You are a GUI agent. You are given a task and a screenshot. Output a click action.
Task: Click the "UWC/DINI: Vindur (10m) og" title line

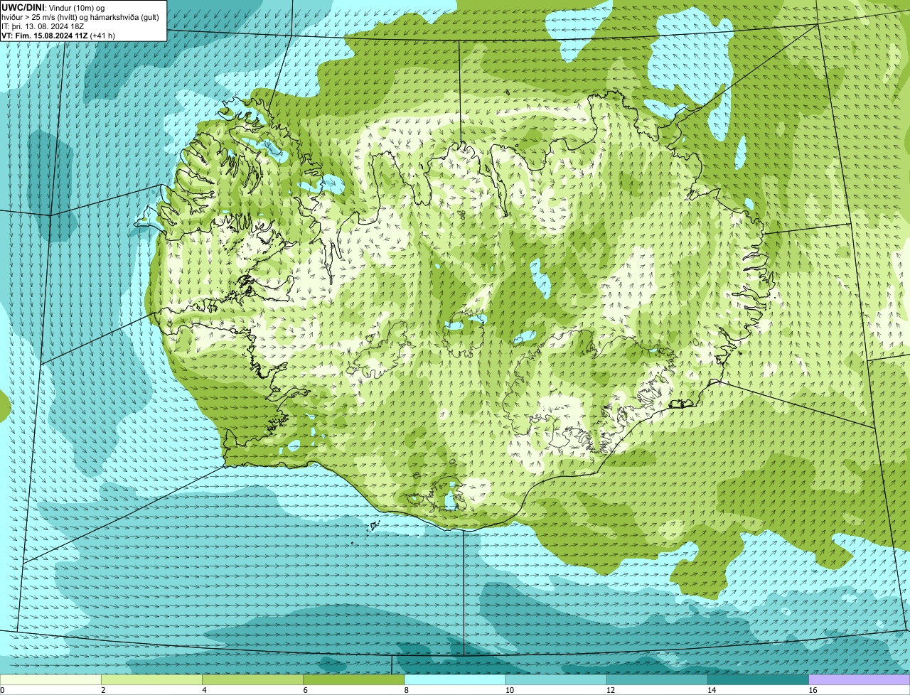click(53, 7)
